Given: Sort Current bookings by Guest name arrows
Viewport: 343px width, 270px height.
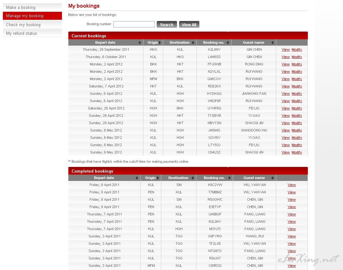Looking at the screenshot, I should [x=272, y=43].
